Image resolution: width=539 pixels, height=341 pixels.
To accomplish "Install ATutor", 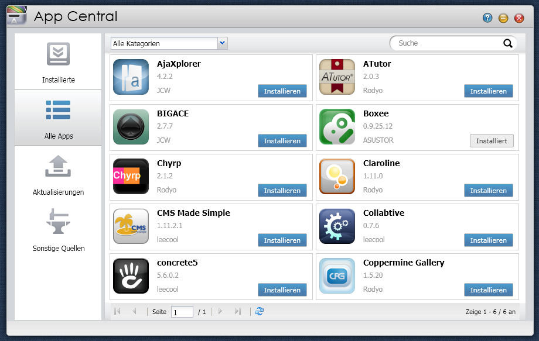I will tap(489, 91).
